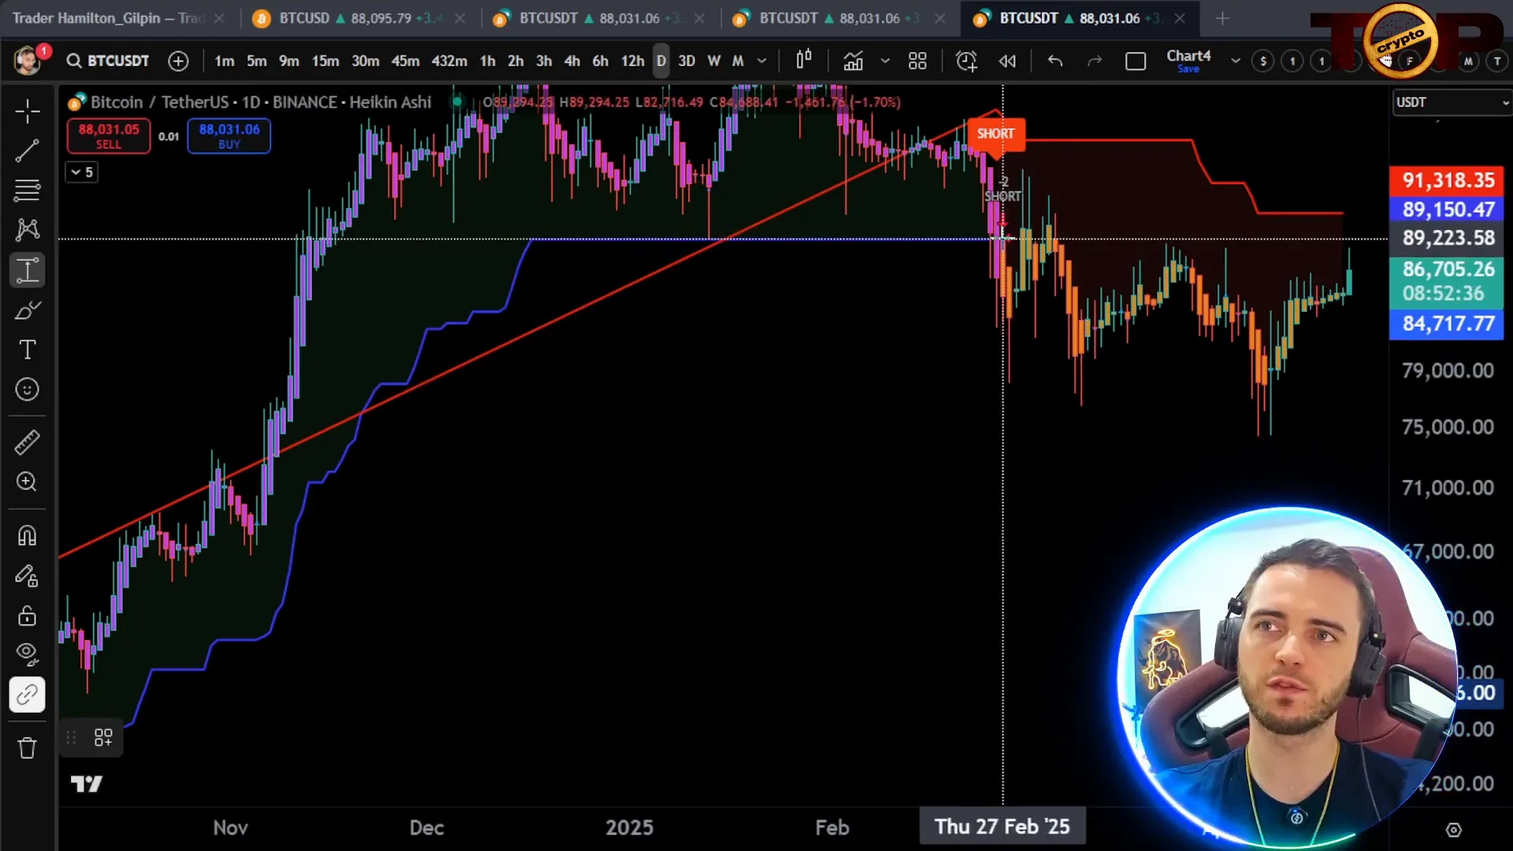Viewport: 1513px width, 851px height.
Task: Open the BTCUSDT symbol search
Action: pyautogui.click(x=108, y=61)
